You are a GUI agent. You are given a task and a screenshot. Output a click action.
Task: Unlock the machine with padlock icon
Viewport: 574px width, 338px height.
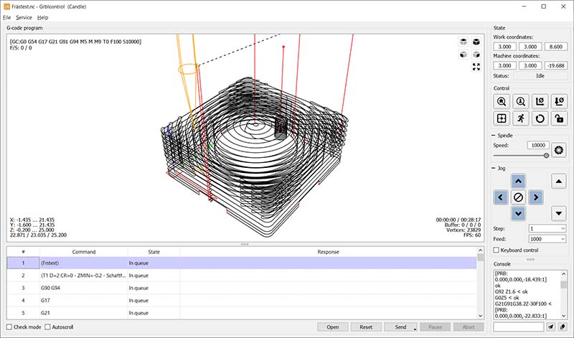[x=559, y=118]
